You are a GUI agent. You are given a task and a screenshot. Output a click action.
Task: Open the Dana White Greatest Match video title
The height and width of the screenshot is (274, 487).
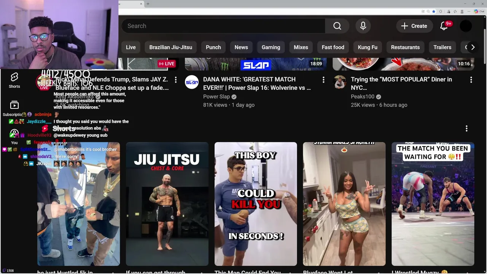[x=257, y=83]
